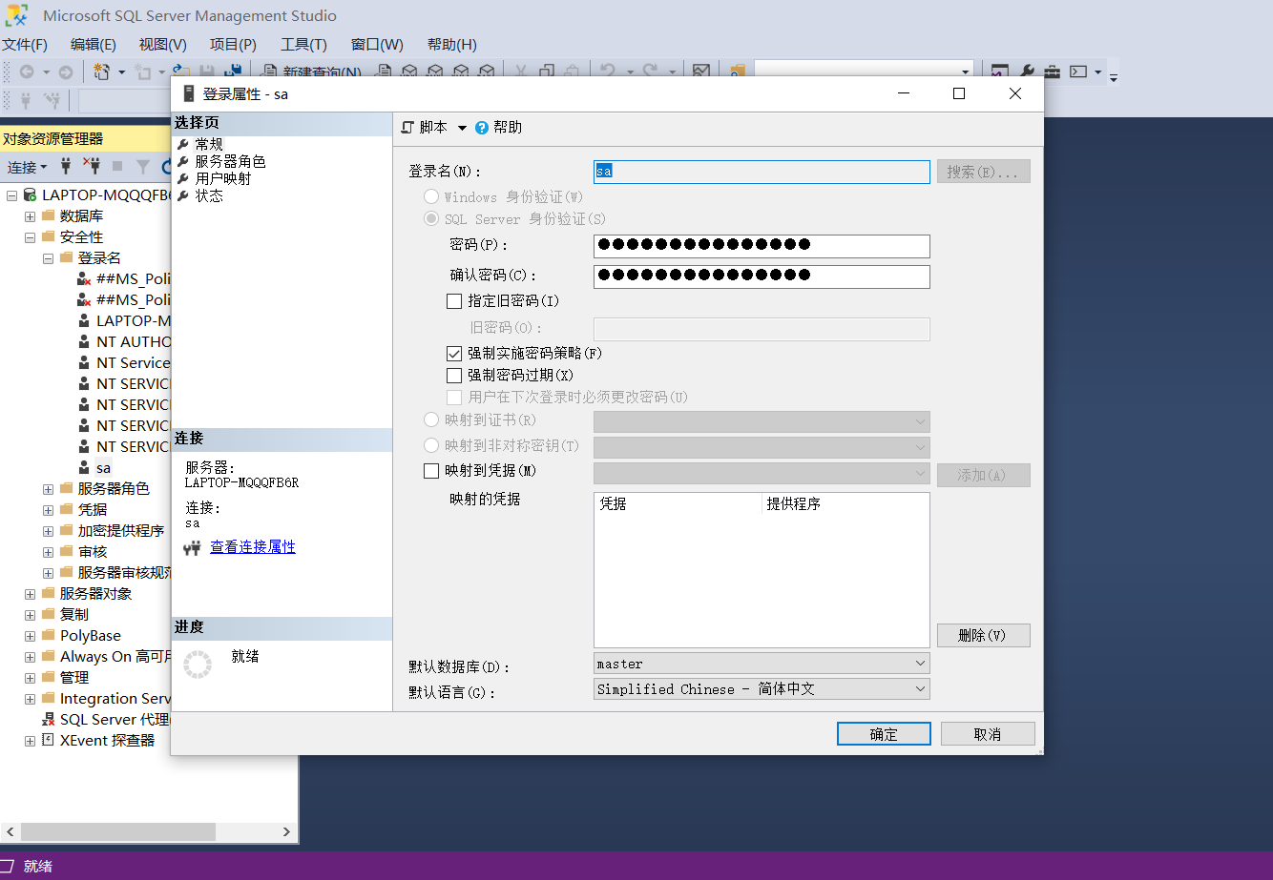Screen dimensions: 1273x880
Task: Click the 确认密码(C) field
Action: (762, 276)
